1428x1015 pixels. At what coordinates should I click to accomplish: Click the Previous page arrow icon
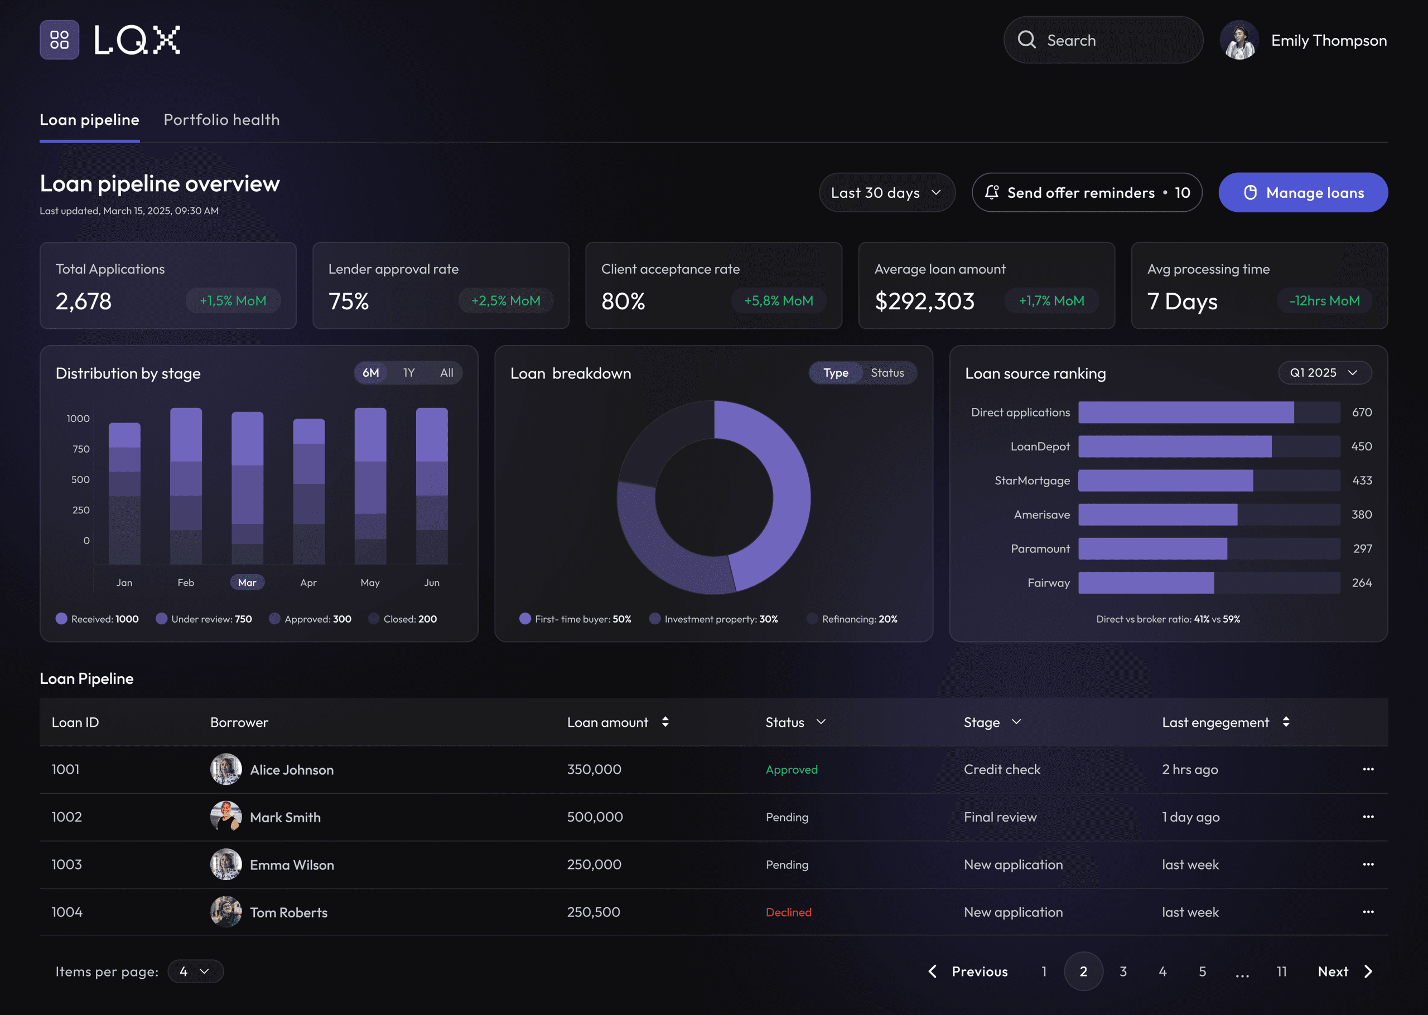click(x=933, y=972)
